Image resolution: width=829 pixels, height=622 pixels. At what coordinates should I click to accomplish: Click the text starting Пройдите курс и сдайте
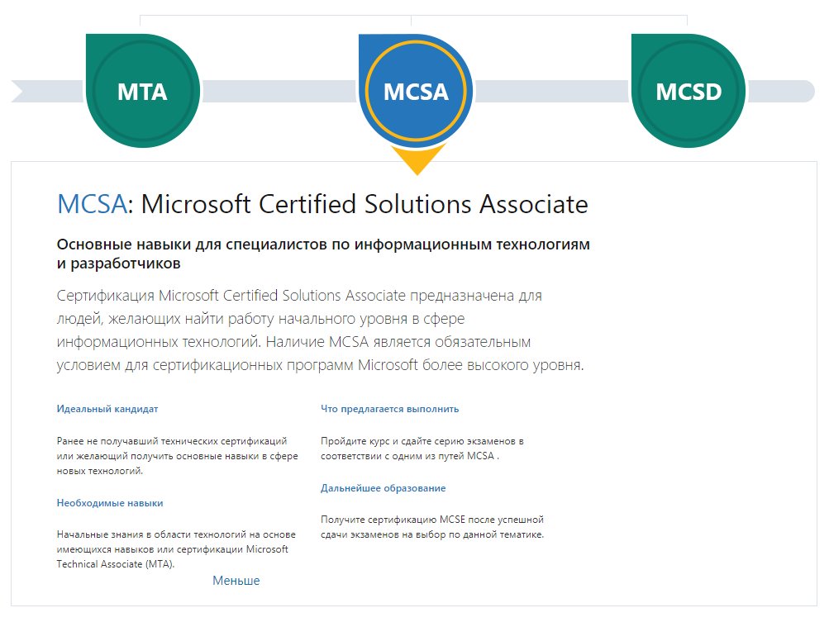(x=422, y=449)
